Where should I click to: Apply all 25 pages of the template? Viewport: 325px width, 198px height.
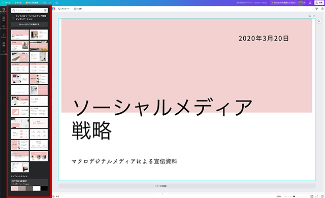tap(29, 24)
